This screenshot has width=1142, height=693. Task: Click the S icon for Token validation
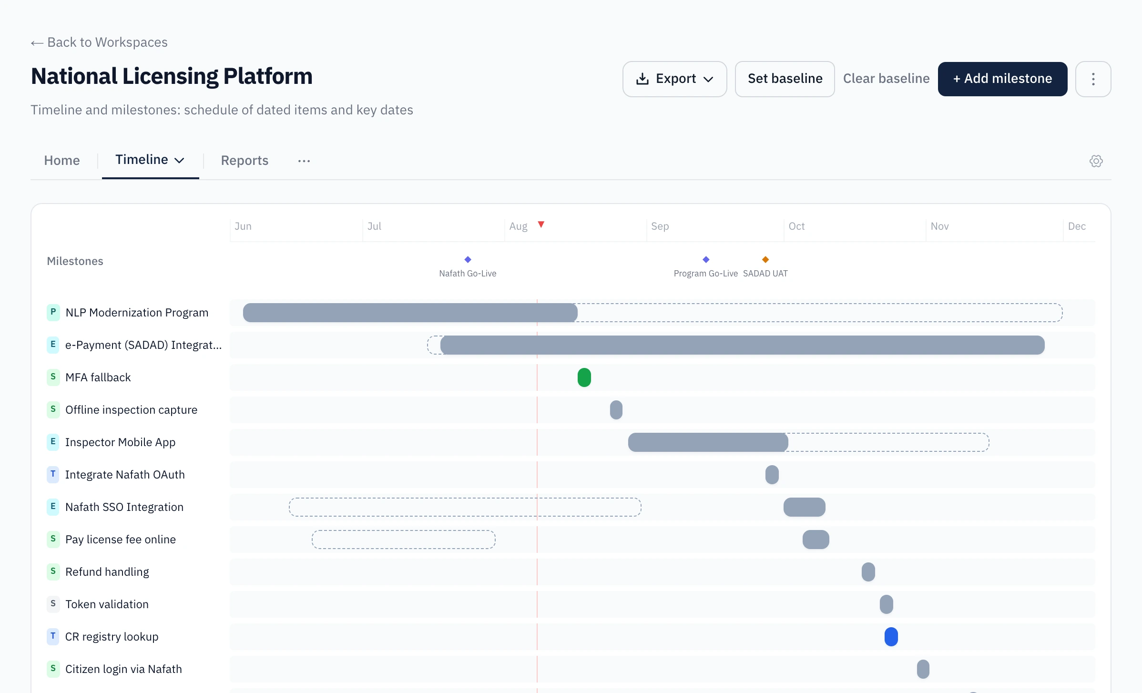(x=53, y=604)
